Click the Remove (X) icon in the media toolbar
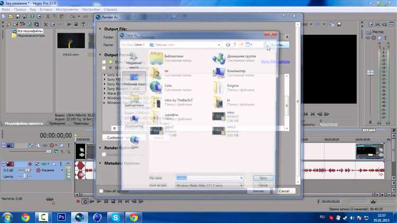 46,24
